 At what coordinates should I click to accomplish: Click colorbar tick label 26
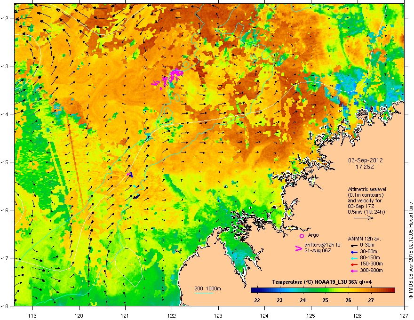(349, 300)
